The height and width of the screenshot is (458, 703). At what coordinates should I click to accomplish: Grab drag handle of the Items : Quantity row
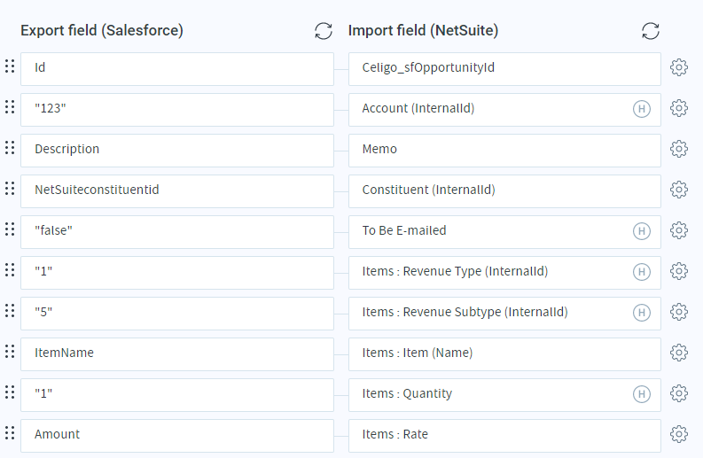point(10,392)
